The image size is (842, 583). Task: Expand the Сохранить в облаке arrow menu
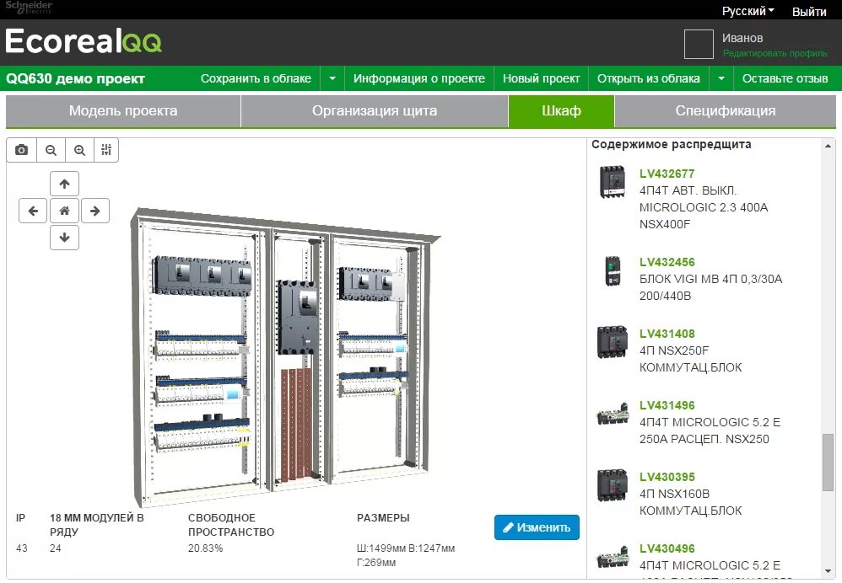(x=332, y=79)
